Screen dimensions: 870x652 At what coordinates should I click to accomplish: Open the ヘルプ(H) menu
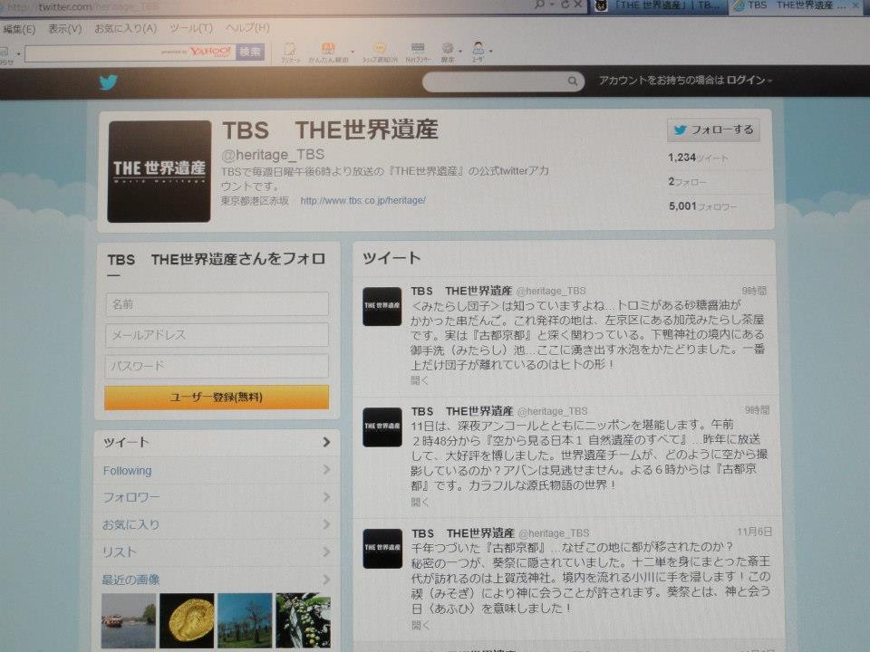coord(247,27)
